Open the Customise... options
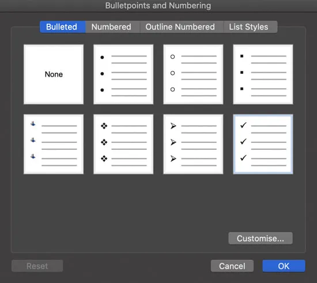 tap(261, 238)
